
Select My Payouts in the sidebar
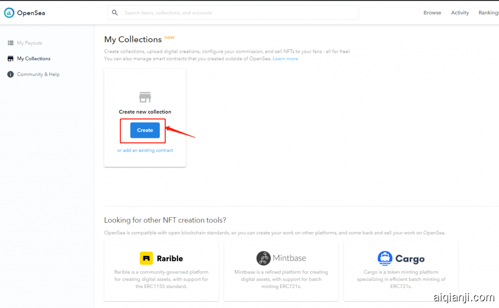tap(29, 43)
